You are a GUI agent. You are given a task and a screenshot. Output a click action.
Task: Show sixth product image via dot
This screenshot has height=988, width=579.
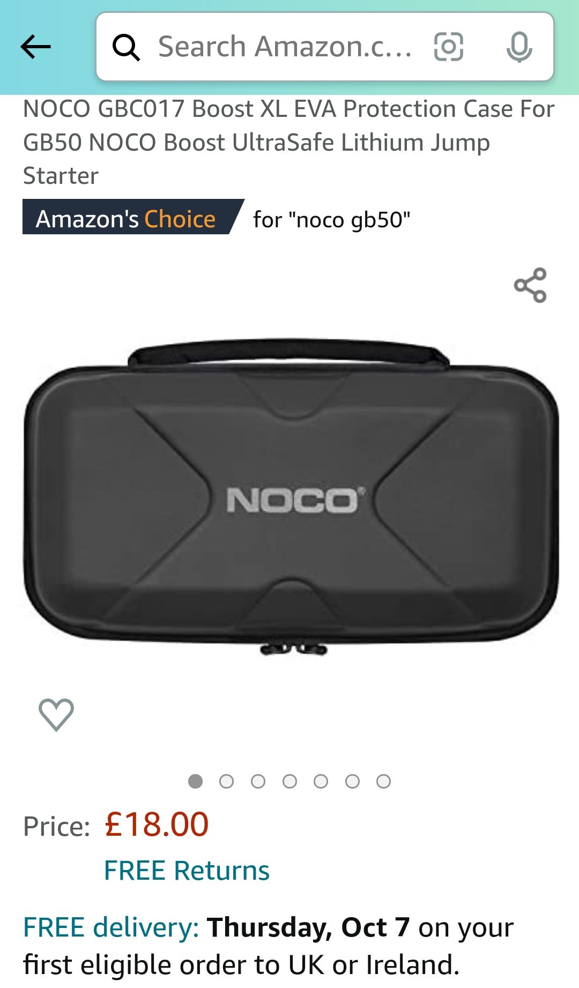353,781
